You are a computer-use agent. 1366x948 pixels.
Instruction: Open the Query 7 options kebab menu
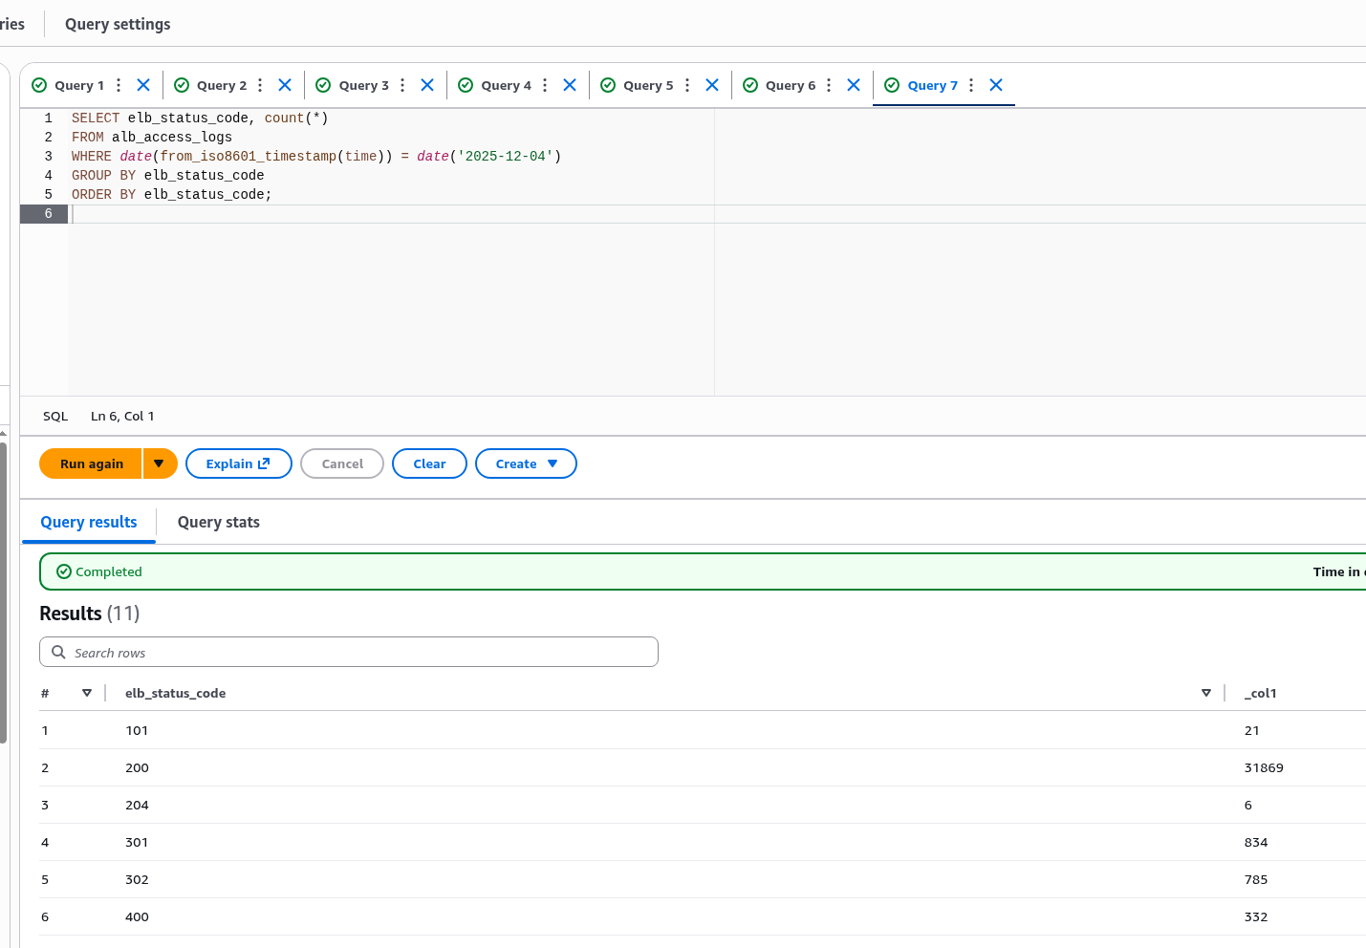pos(971,85)
